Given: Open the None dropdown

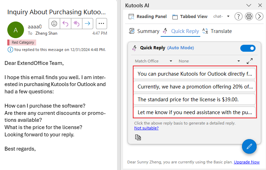Looking at the screenshot, I should tap(209, 61).
